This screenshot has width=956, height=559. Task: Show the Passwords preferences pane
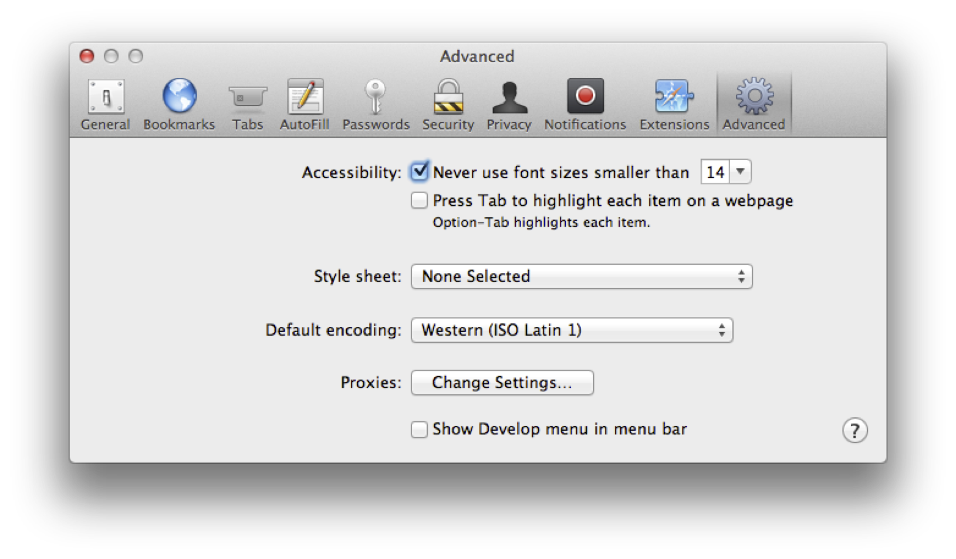(x=376, y=105)
